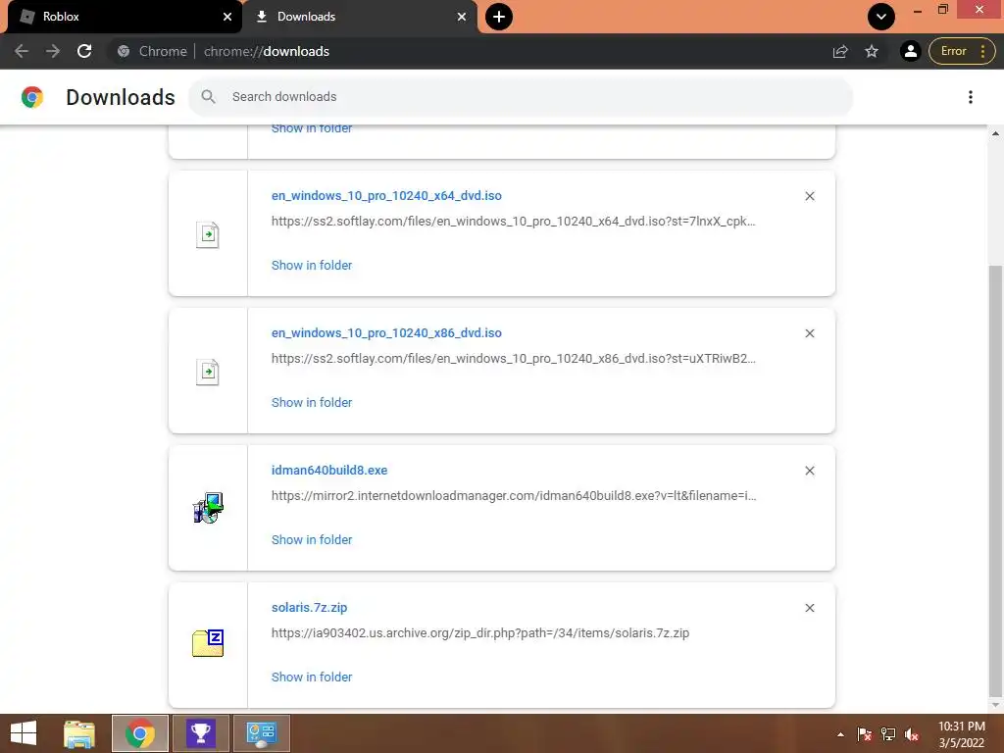
Task: Click the muted volume tray icon
Action: pyautogui.click(x=912, y=734)
